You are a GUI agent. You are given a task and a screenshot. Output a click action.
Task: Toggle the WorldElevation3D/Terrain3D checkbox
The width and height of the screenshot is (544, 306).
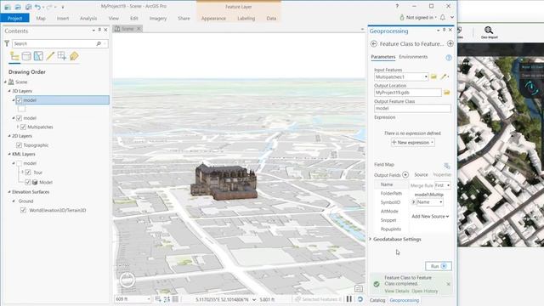pyautogui.click(x=23, y=210)
